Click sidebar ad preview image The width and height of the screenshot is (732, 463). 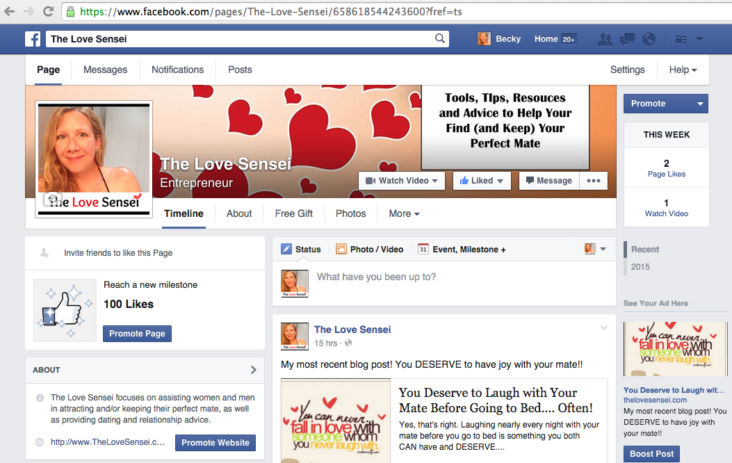click(x=676, y=349)
